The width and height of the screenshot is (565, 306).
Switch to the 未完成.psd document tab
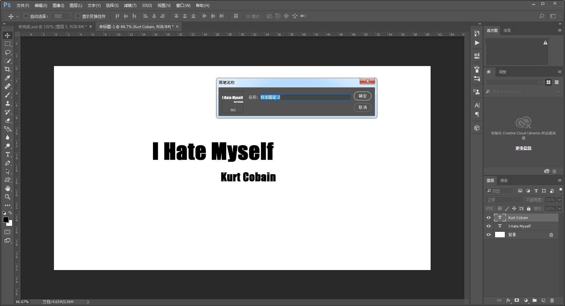53,26
